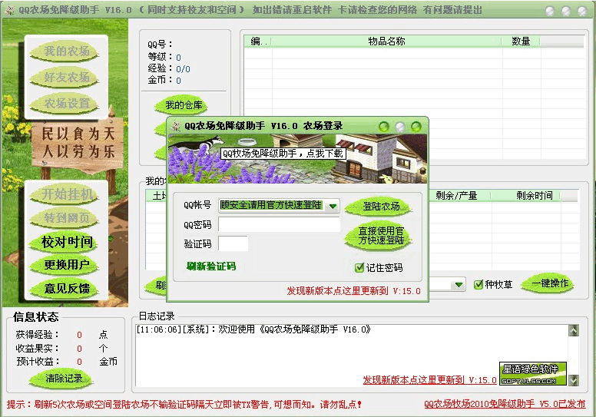Click the 民以食为天 wooden sign
Image resolution: width=596 pixels, height=417 pixels.
click(78, 143)
